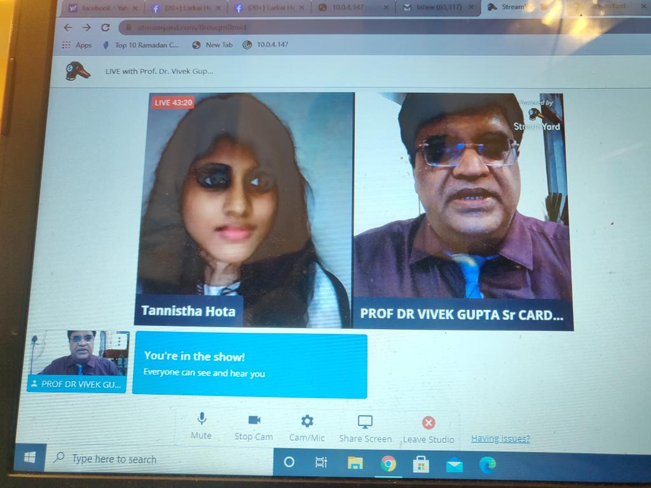Click the LIVE with Prof. Dr. Vivek Gup... title
Image resolution: width=651 pixels, height=488 pixels.
point(159,71)
